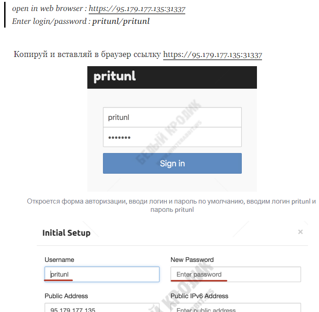Click the Username label in setup form
Image resolution: width=319 pixels, height=312 pixels.
[59, 260]
